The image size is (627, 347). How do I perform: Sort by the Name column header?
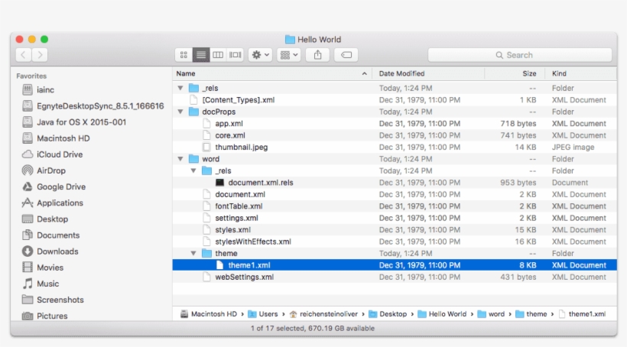pos(272,73)
